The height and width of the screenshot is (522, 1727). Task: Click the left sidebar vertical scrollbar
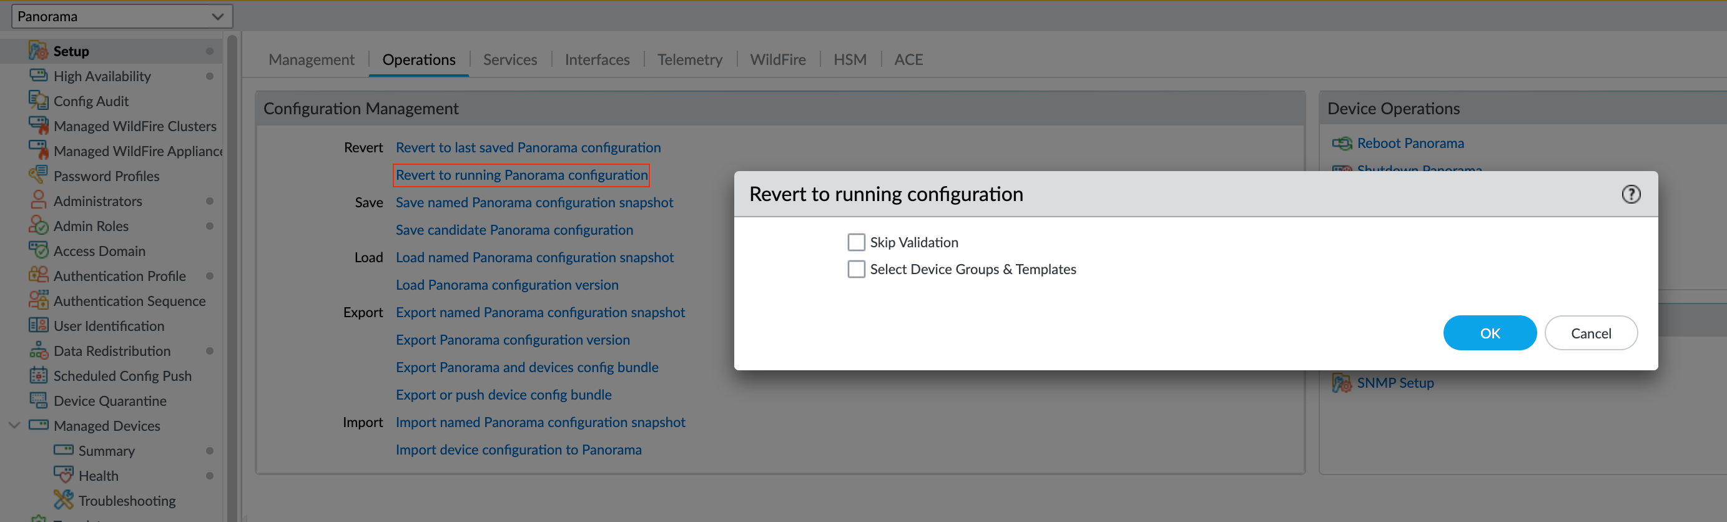click(x=232, y=268)
